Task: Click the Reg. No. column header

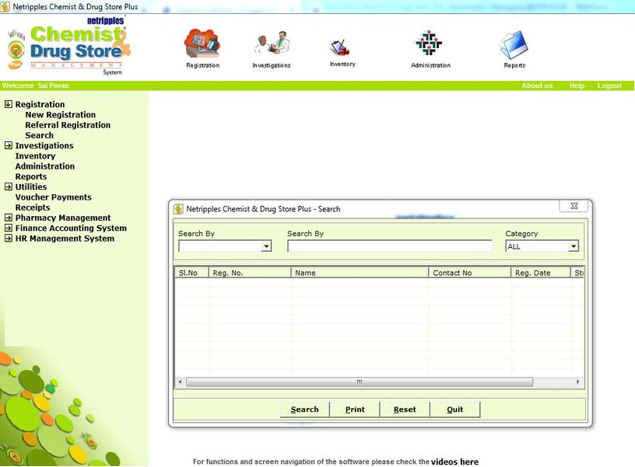Action: pos(250,273)
